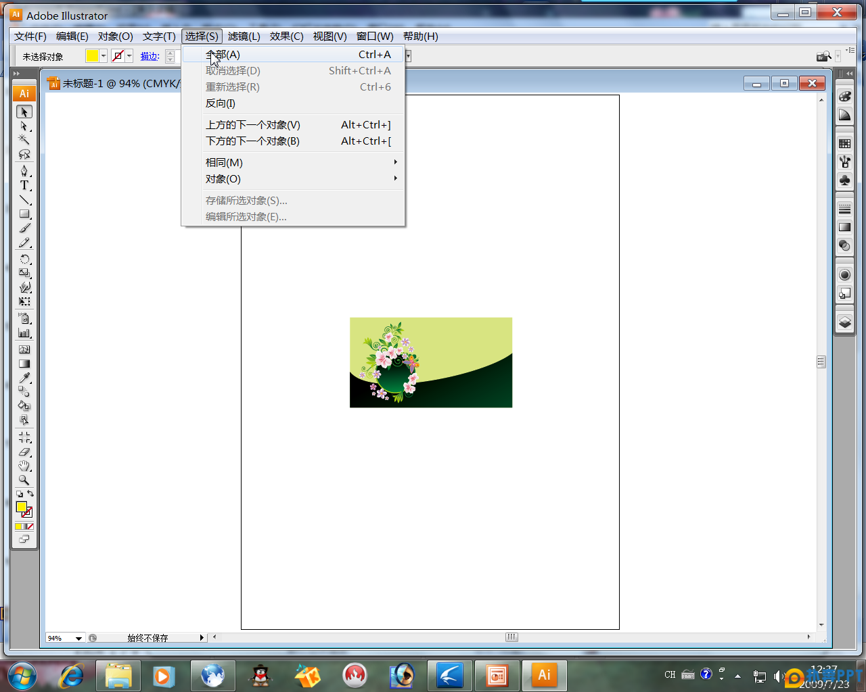Open the Swatches panel grid icon
This screenshot has height=692, width=866.
coord(845,143)
